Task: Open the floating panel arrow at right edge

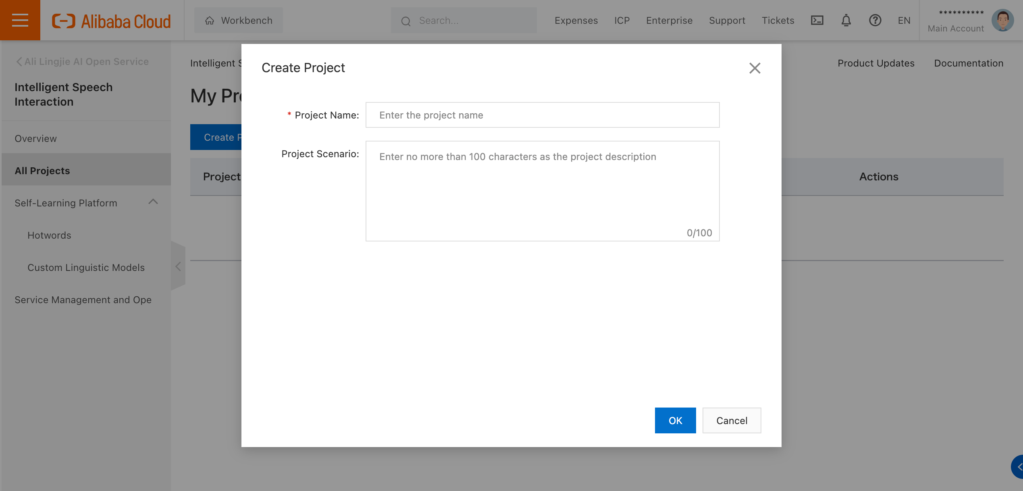Action: point(1018,467)
